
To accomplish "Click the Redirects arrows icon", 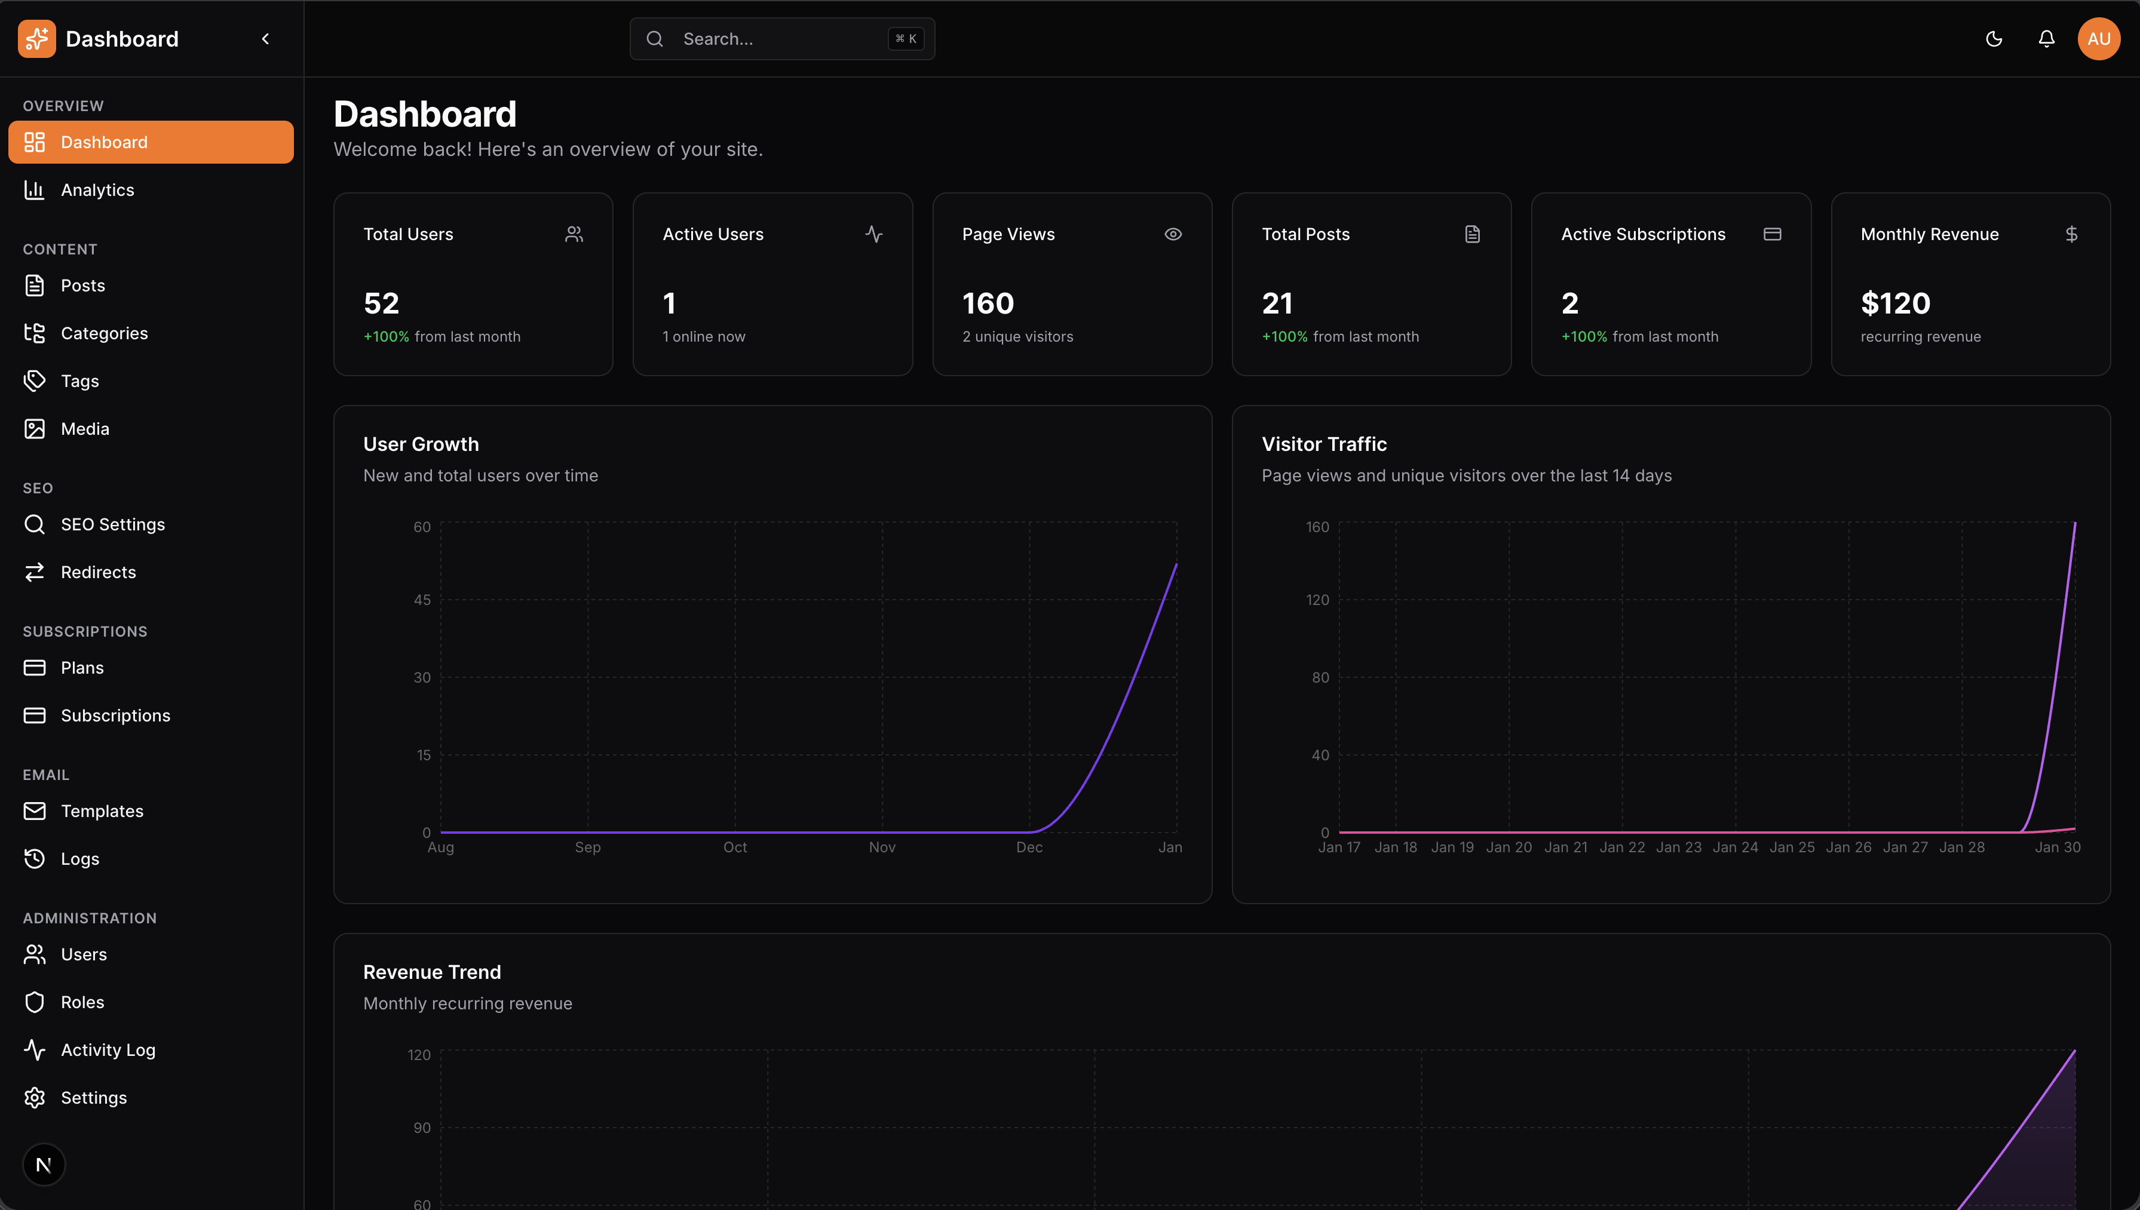I will [35, 573].
